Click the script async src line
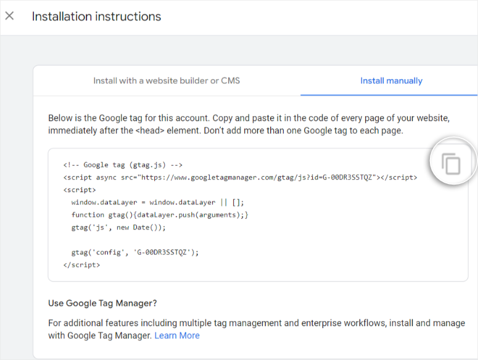Image resolution: width=478 pixels, height=360 pixels. pos(240,177)
